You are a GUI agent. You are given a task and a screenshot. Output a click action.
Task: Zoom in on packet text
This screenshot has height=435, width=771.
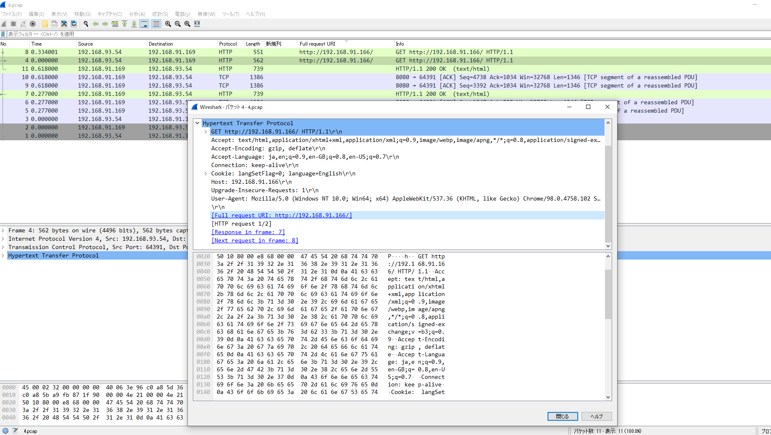[x=168, y=24]
